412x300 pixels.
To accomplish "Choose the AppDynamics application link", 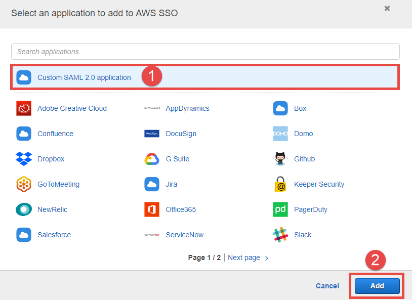I will click(188, 108).
